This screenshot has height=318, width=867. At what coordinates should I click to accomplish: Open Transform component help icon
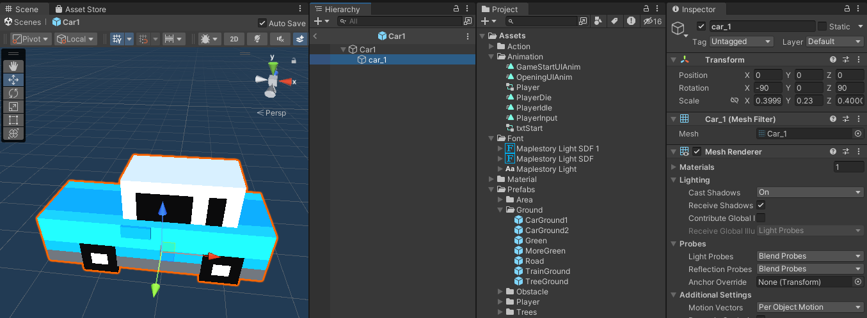point(833,59)
